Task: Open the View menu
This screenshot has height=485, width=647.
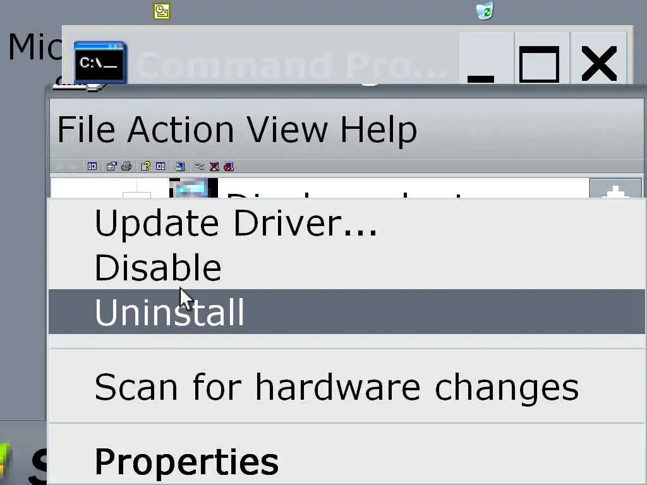Action: coord(287,129)
